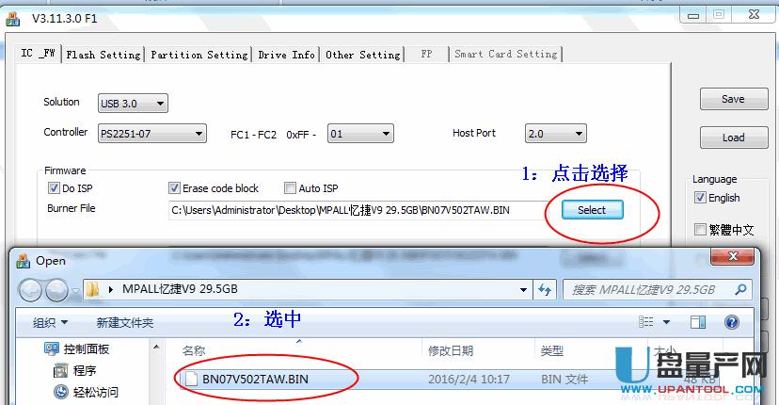The height and width of the screenshot is (405, 779).
Task: Toggle the Do ISP checkbox
Action: [54, 188]
